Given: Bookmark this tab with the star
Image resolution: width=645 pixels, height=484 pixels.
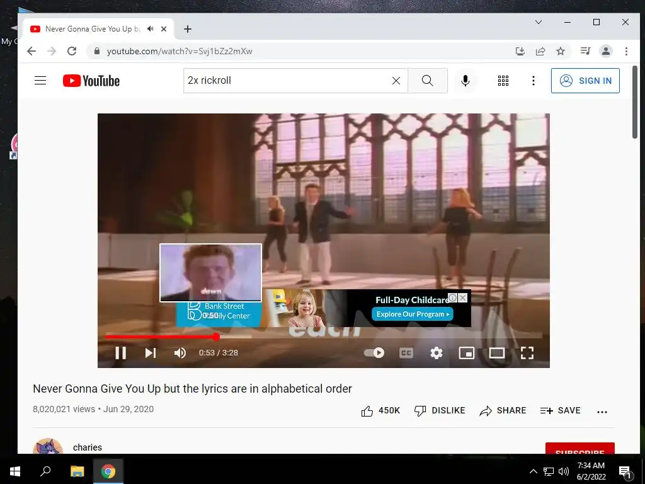Looking at the screenshot, I should [560, 51].
